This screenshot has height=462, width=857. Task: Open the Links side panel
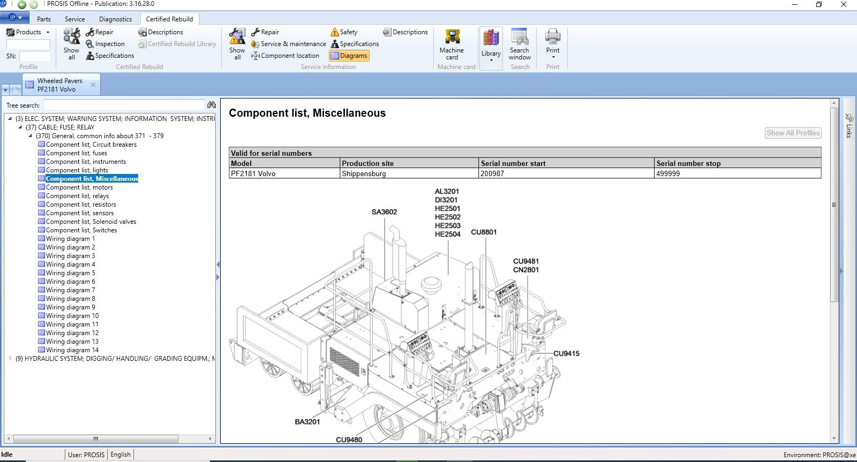(849, 126)
